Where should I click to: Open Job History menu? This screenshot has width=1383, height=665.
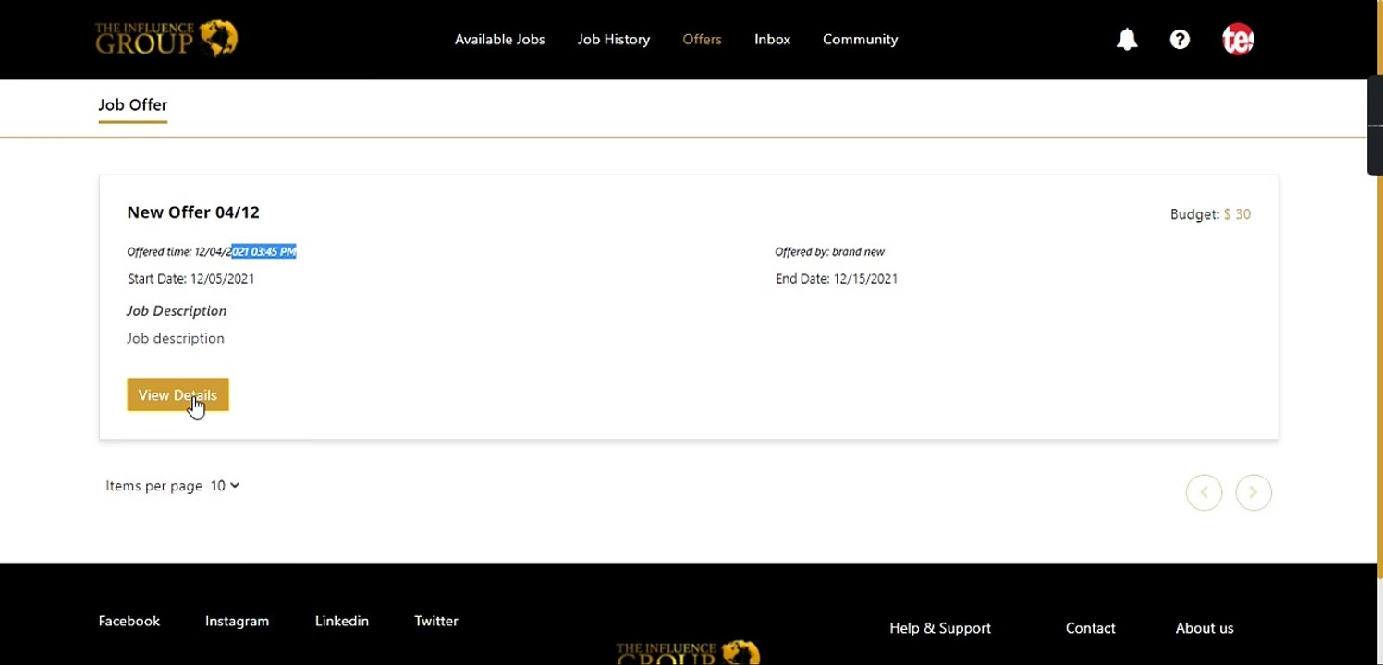pyautogui.click(x=614, y=40)
